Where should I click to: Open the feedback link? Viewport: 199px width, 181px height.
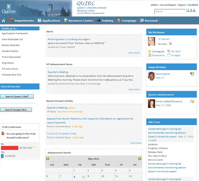coord(193,5)
